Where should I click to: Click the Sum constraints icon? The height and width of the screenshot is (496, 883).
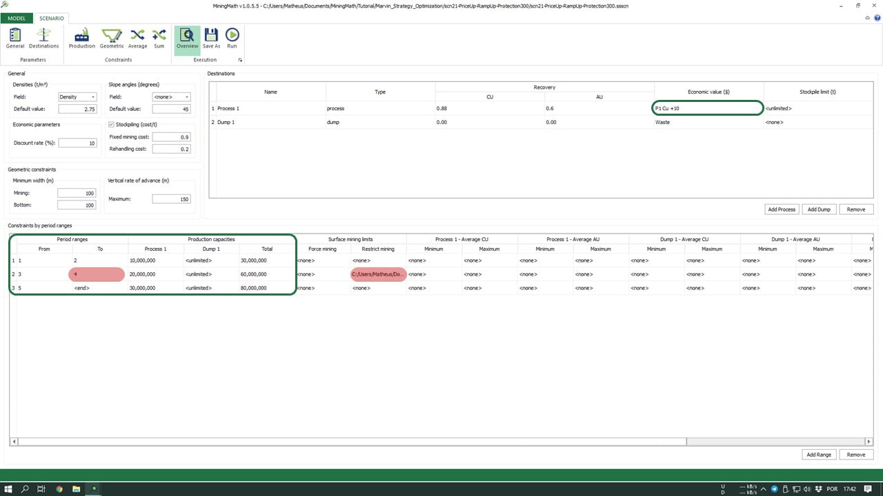pyautogui.click(x=159, y=39)
